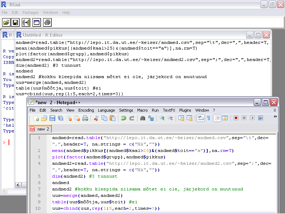
Task: Click the Cut scissors icon in Notepad++
Action: click(x=96, y=118)
